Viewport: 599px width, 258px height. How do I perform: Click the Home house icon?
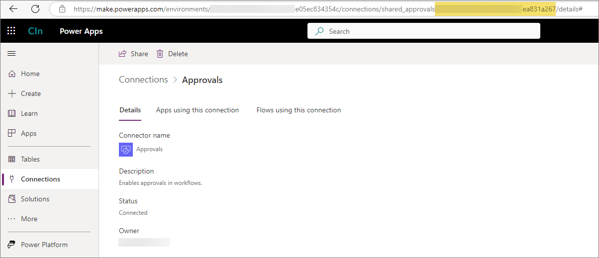pyautogui.click(x=12, y=74)
